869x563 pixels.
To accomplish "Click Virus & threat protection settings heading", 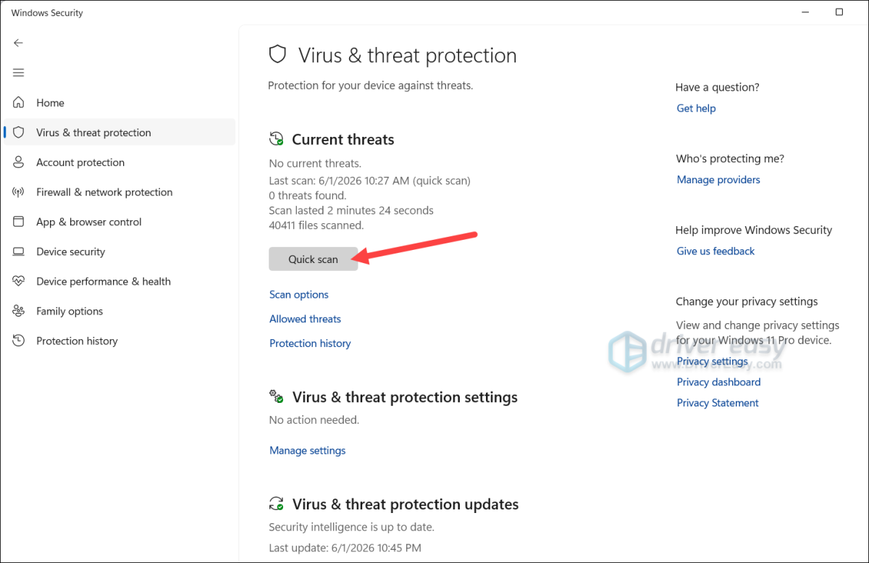I will pos(405,397).
